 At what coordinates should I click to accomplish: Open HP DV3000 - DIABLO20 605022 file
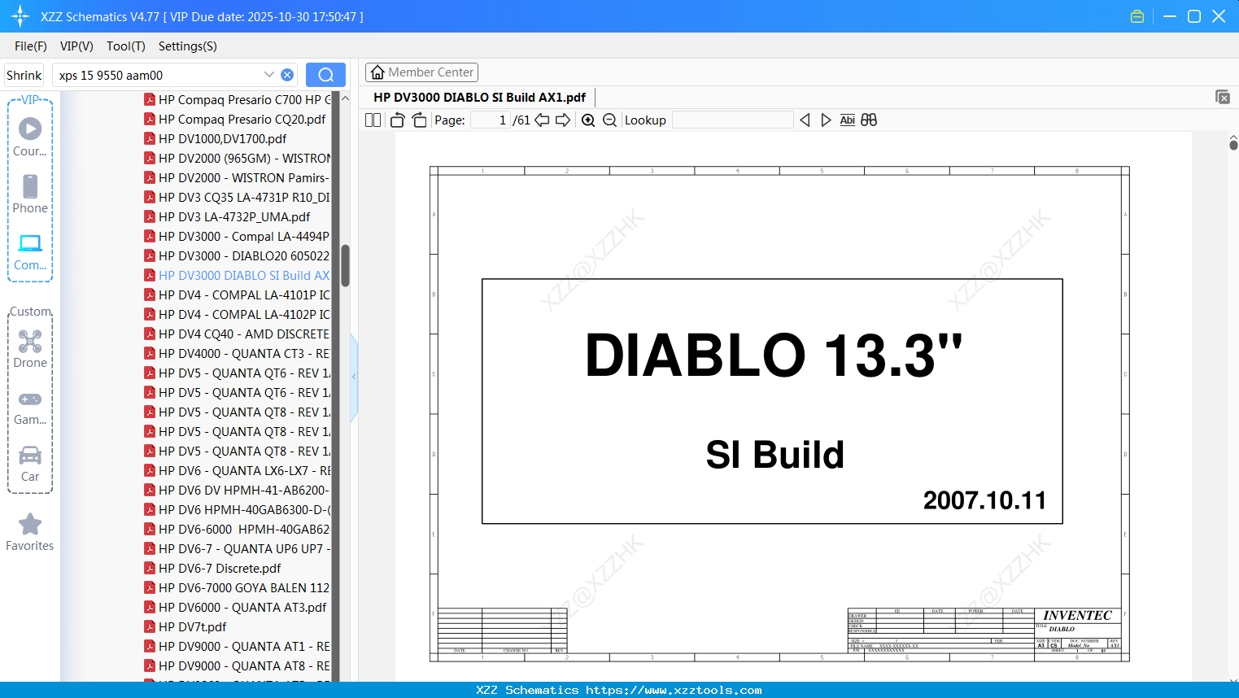(x=237, y=255)
